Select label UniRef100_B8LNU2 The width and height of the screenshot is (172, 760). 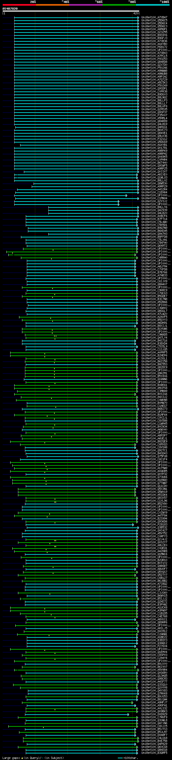tap(154, 97)
